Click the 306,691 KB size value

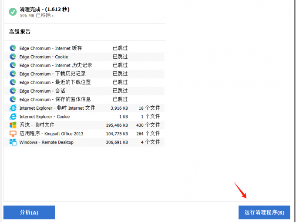point(117,142)
